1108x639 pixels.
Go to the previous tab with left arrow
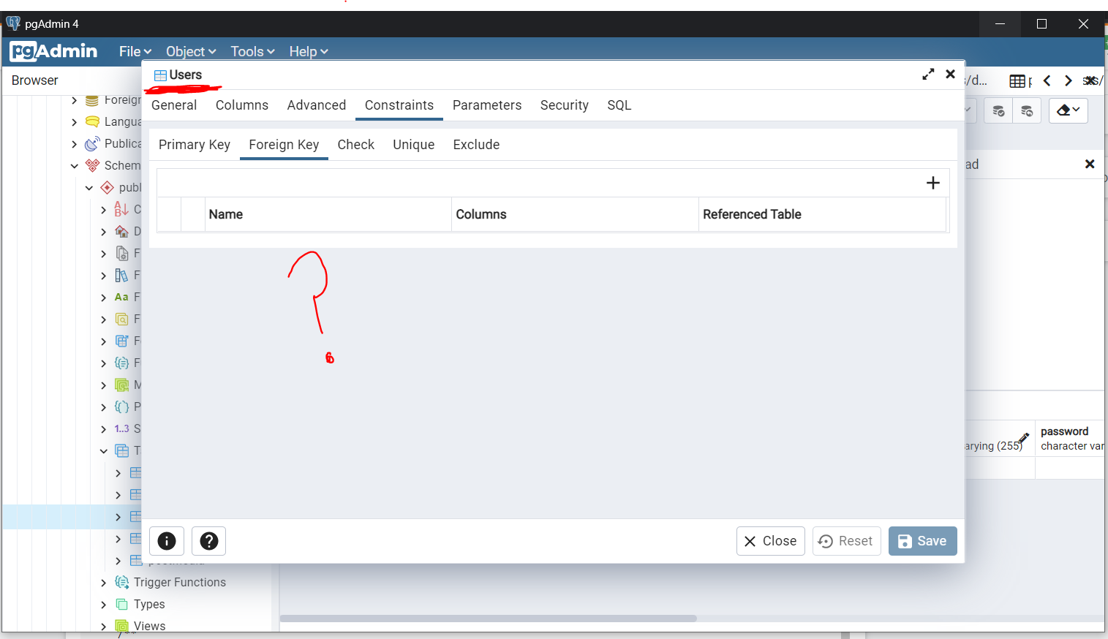1047,80
